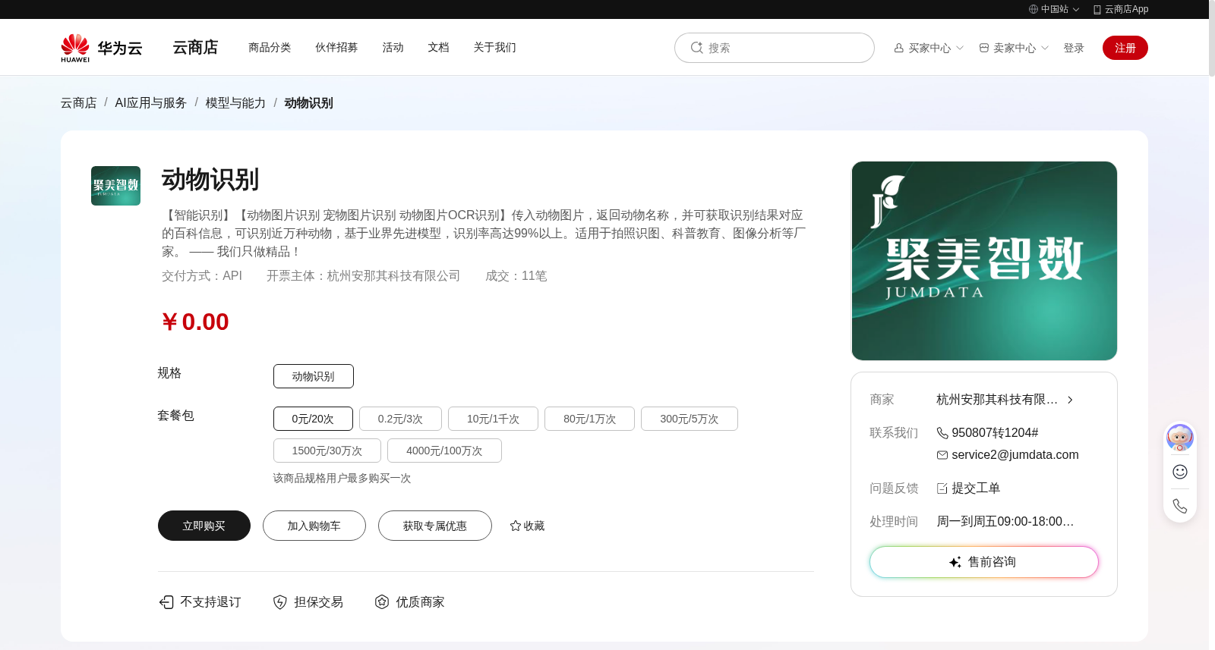The height and width of the screenshot is (650, 1215).
Task: Click the price ¥0.00
Action: [195, 322]
